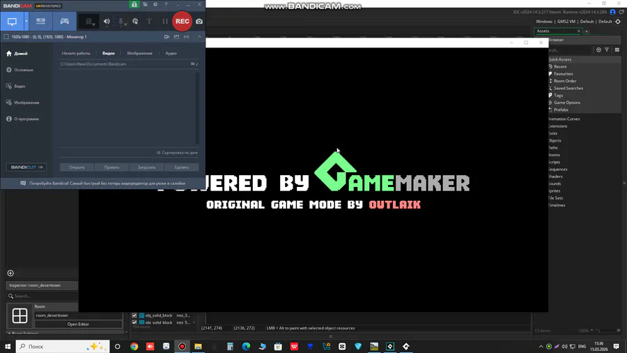Open Bandicam scheduled recording clock icon
This screenshot has height=353, width=627.
155,4
